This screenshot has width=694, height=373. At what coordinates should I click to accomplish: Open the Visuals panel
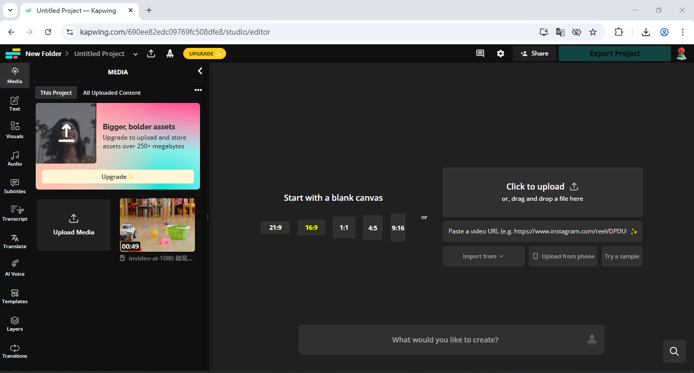(15, 130)
